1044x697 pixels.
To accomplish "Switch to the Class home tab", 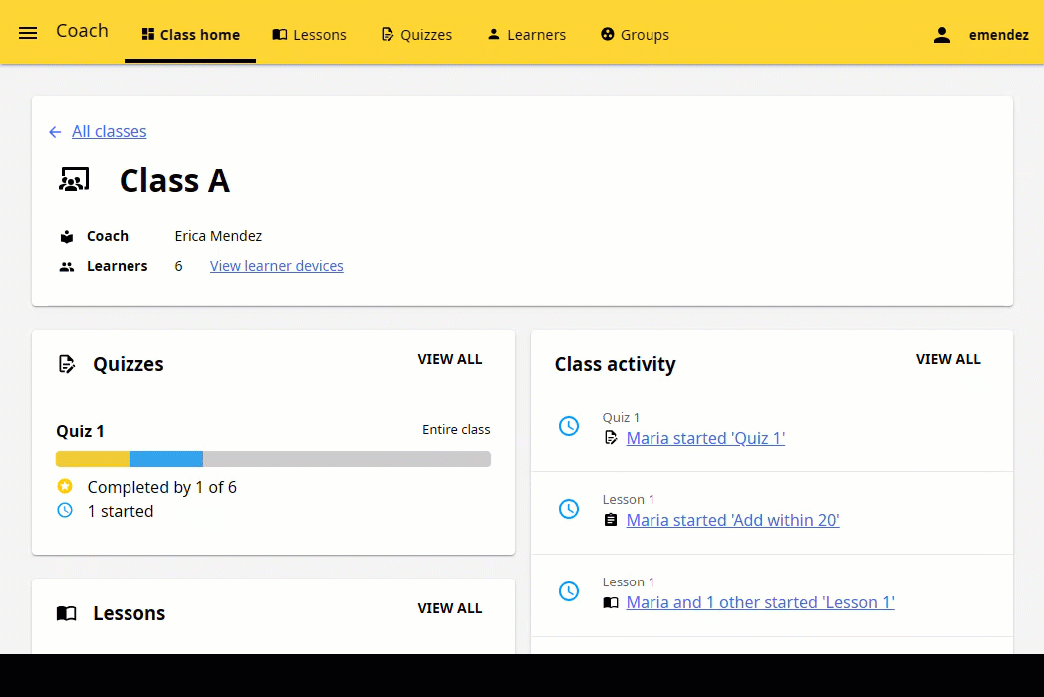I will tap(190, 34).
